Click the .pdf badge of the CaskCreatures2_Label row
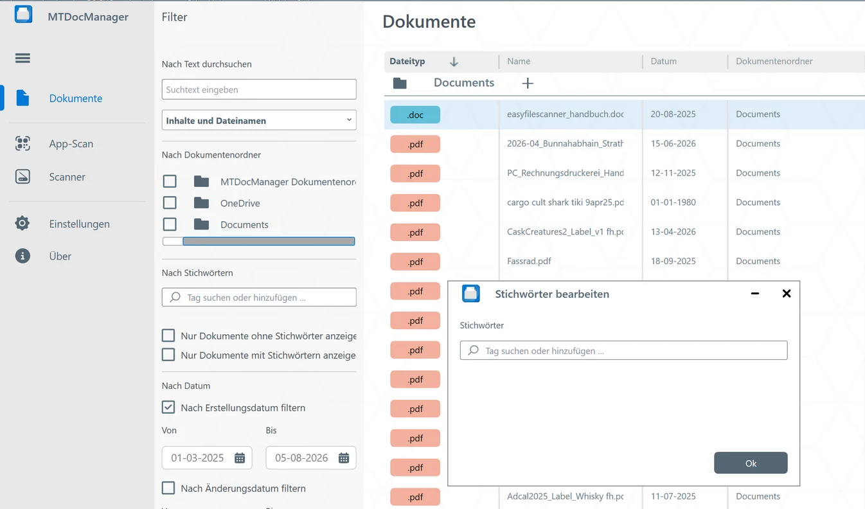This screenshot has height=509, width=865. [415, 232]
